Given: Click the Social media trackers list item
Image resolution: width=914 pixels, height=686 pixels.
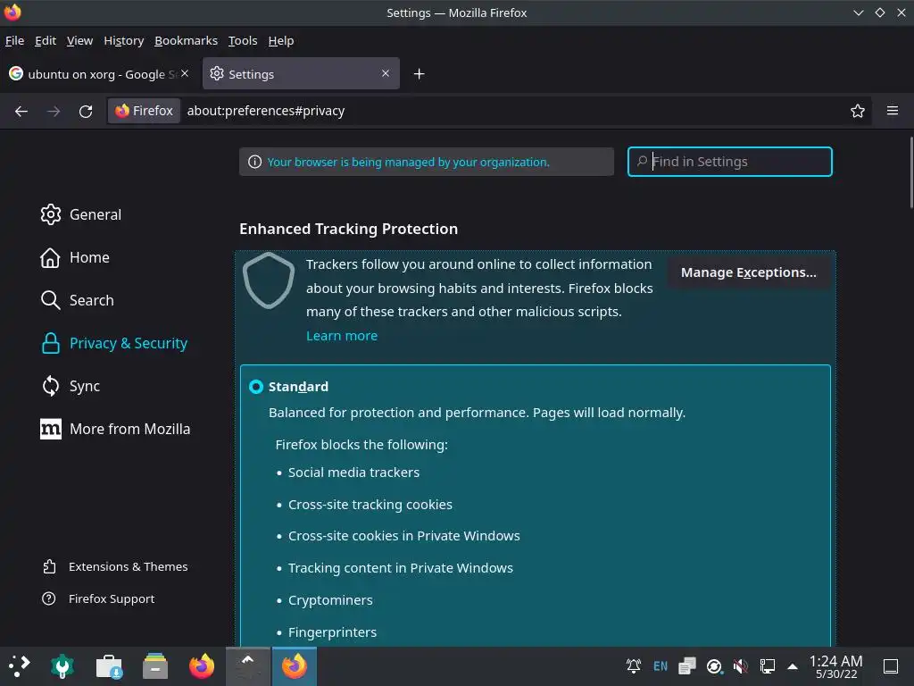Looking at the screenshot, I should 353,473.
